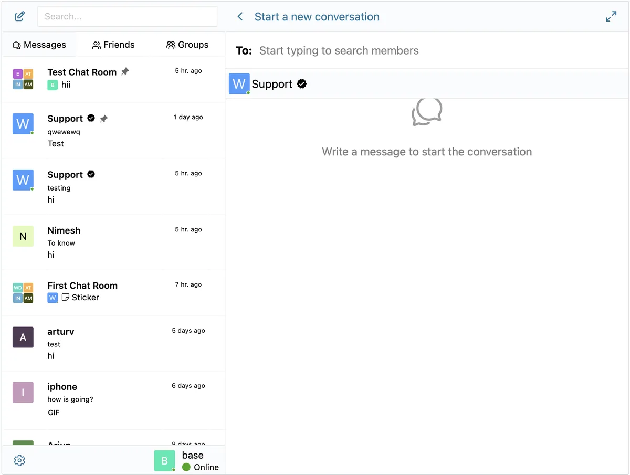Viewport: 630px width, 475px height.
Task: Click the Sticker icon in First Chat Room preview
Action: [x=66, y=298]
